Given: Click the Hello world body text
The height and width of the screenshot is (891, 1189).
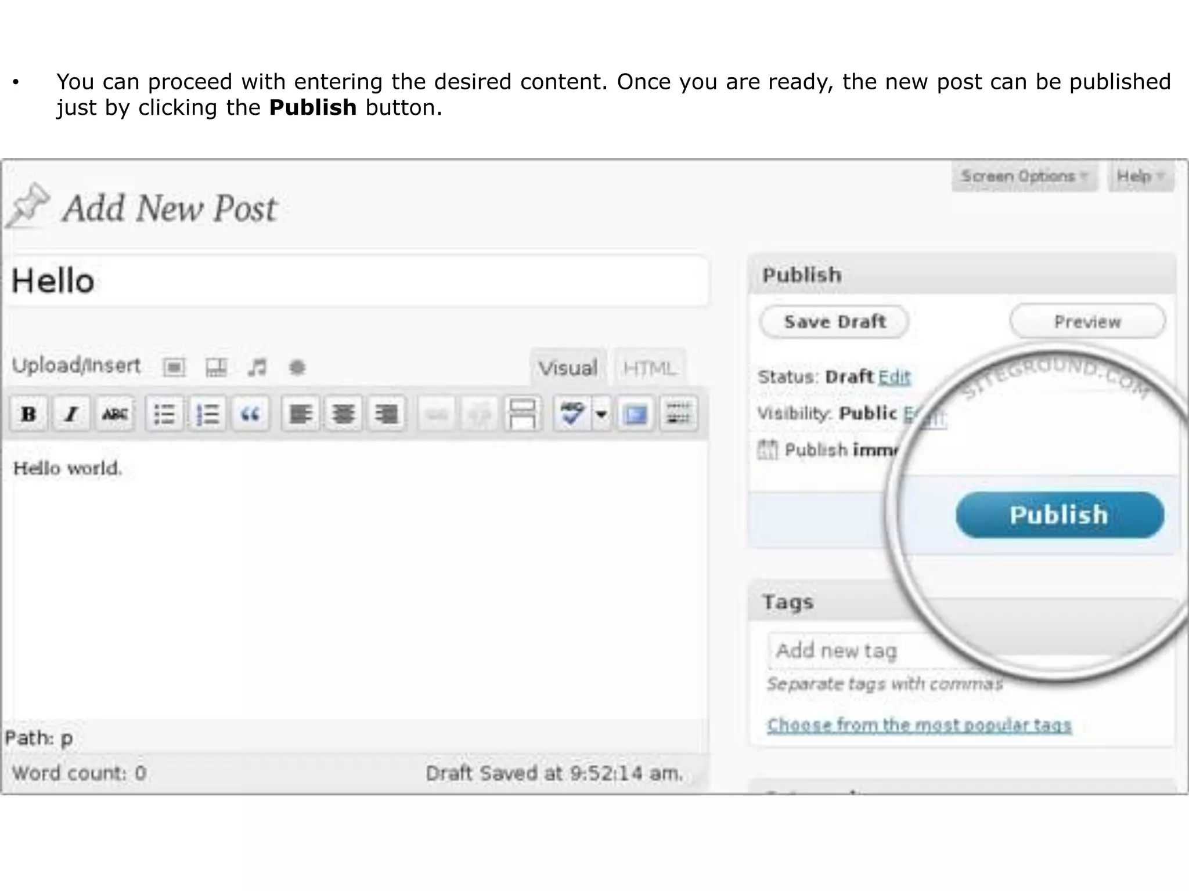Looking at the screenshot, I should tap(67, 468).
